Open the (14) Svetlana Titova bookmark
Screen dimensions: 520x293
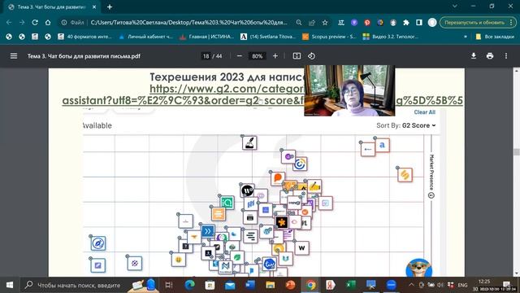pos(268,37)
